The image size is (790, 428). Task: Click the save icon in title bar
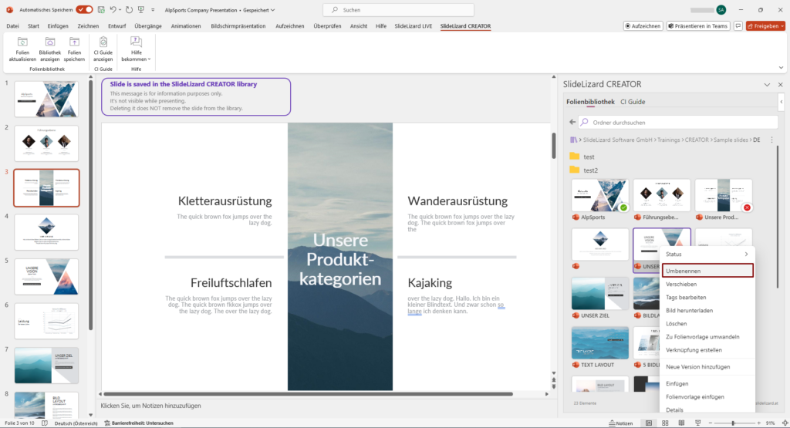point(101,9)
